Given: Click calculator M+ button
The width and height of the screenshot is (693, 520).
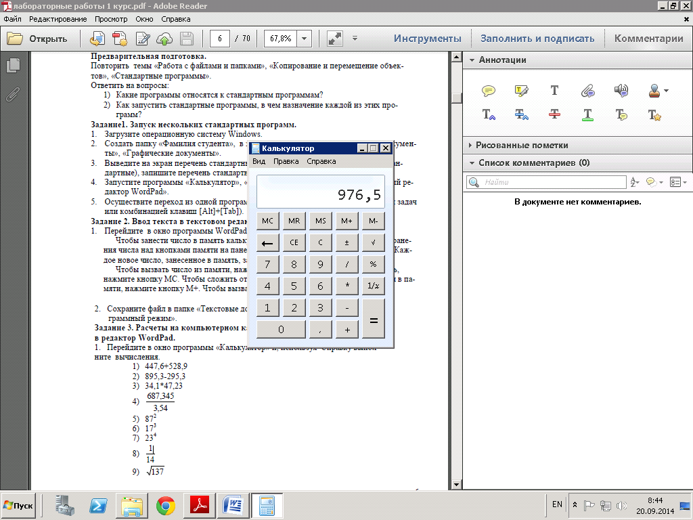Looking at the screenshot, I should (347, 221).
